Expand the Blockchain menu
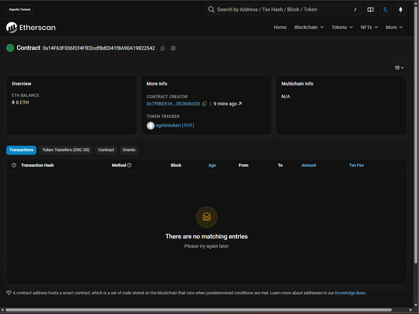Viewport: 419px width, 314px height. point(309,27)
